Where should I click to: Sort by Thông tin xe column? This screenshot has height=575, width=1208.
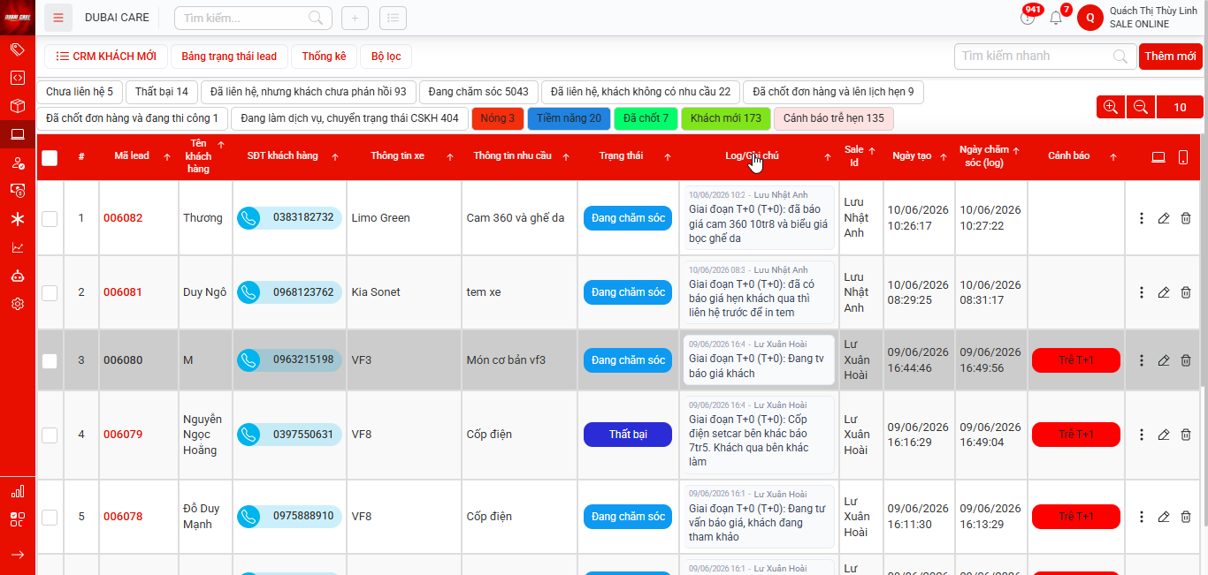point(450,156)
